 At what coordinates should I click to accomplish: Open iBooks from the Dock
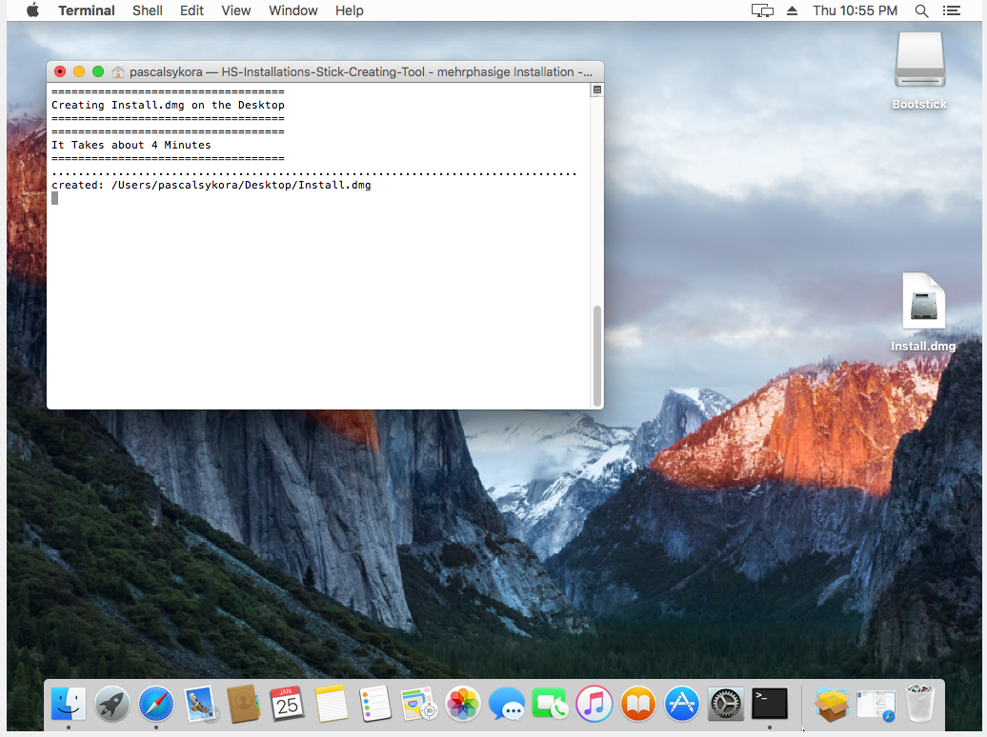(x=637, y=703)
